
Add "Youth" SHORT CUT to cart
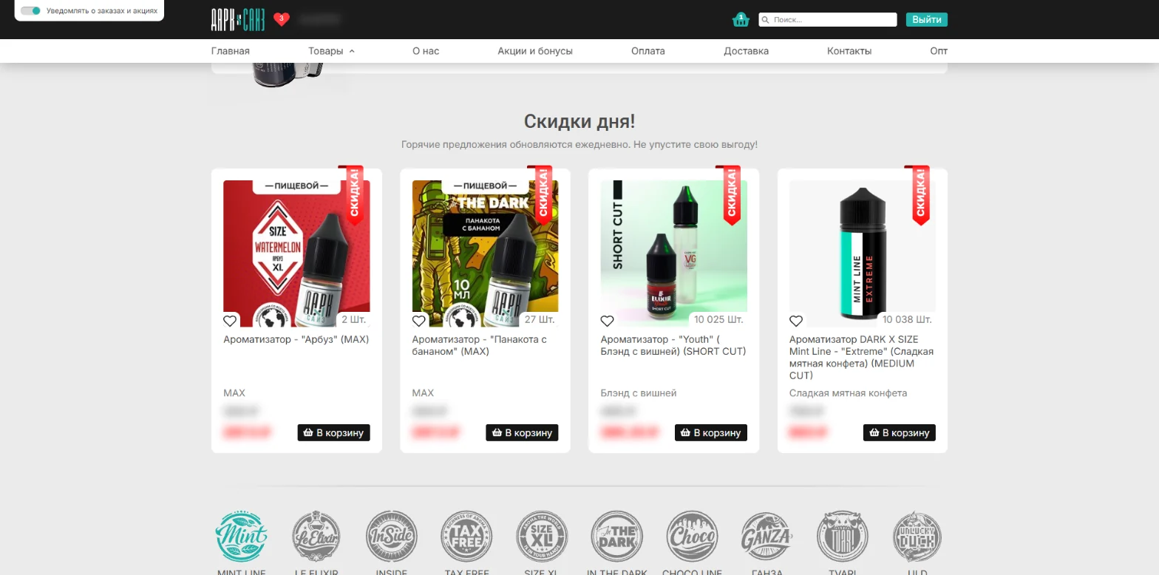click(711, 432)
